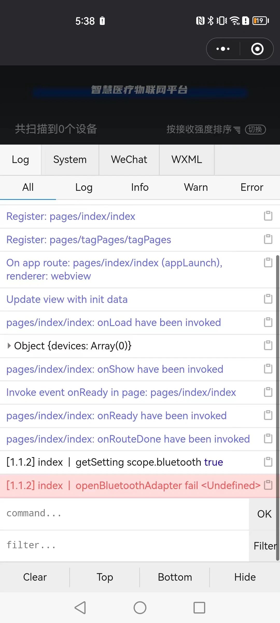Toggle sort order with the 切换 button

pos(255,129)
